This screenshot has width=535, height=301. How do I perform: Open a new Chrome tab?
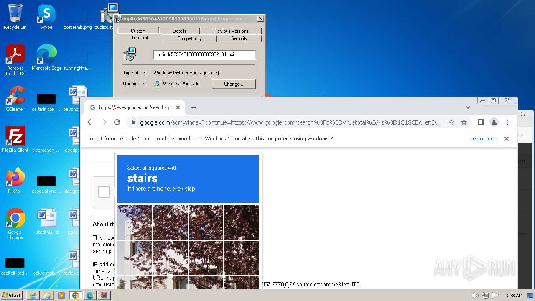[194, 107]
